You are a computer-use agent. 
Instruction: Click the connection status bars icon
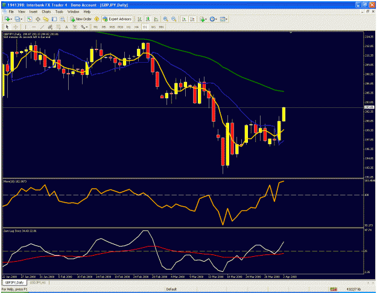click(333, 289)
